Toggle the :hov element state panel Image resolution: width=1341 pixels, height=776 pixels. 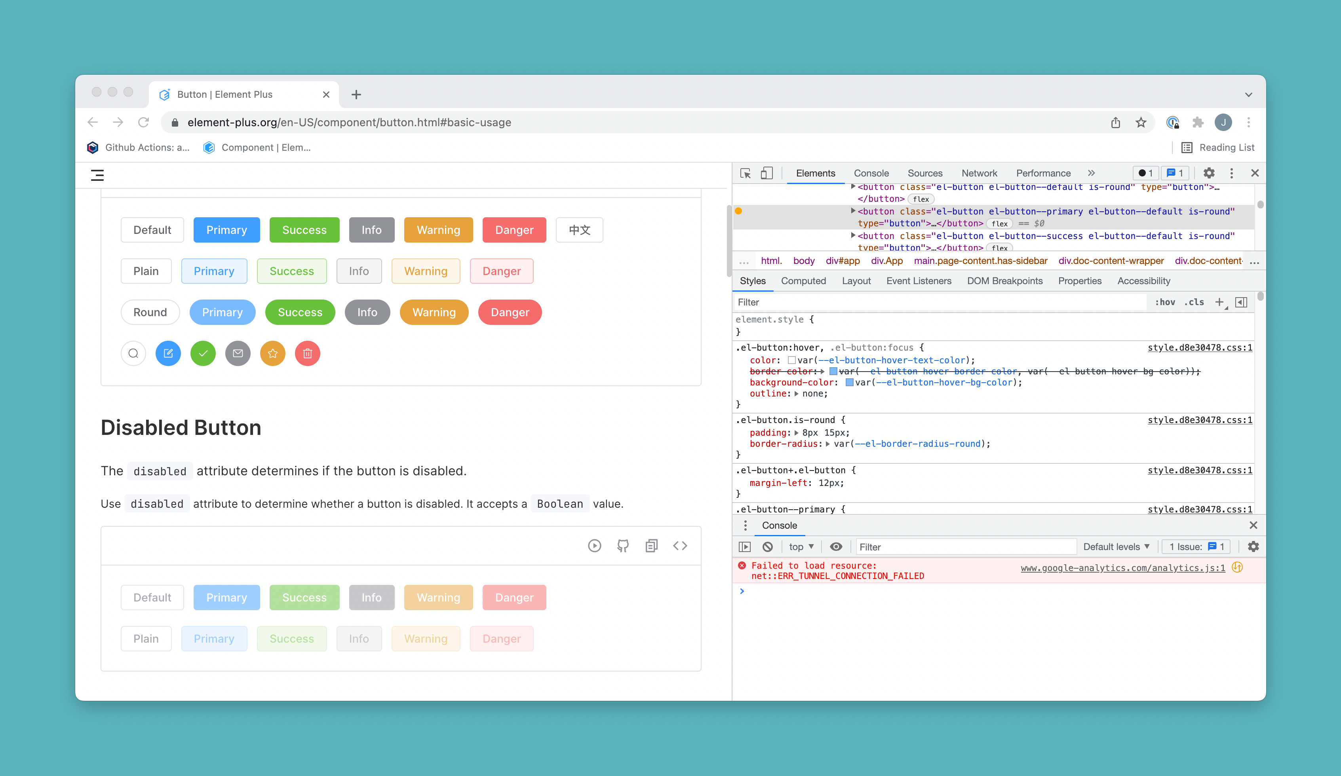pyautogui.click(x=1164, y=302)
